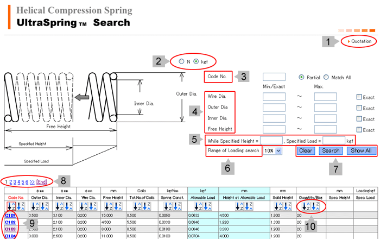Tick the Exact checkbox for Inner Dia.
This screenshot has width=380, height=239.
[359, 119]
